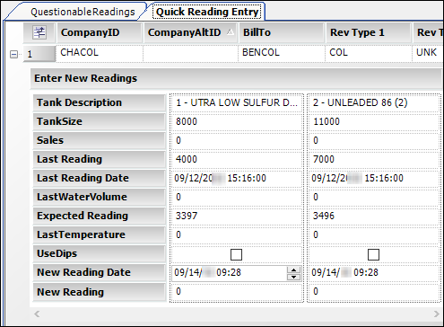
Task: Click the scroll-left arrow of the horizontal scrollbar
Action: tap(37, 314)
